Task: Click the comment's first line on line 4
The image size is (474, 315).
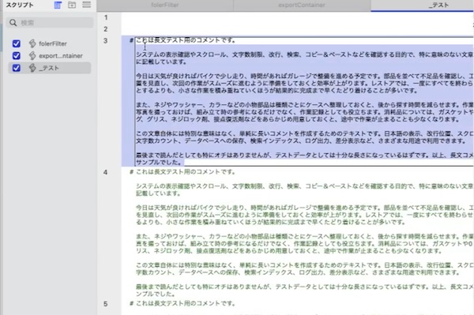Action: click(x=186, y=172)
